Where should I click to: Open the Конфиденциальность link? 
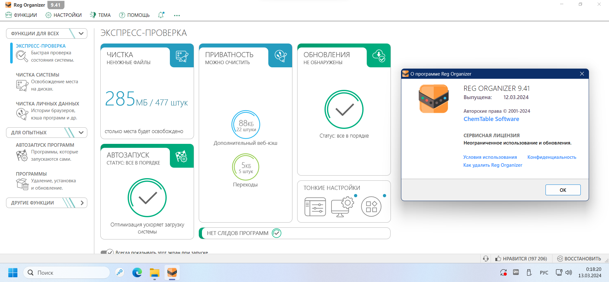point(552,157)
